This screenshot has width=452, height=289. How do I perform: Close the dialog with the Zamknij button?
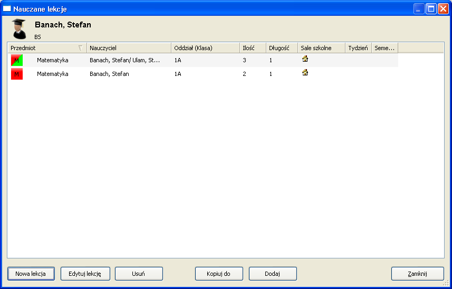click(x=417, y=274)
